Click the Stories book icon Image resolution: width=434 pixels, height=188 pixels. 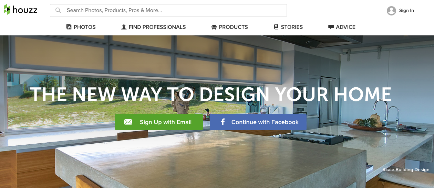coord(276,27)
